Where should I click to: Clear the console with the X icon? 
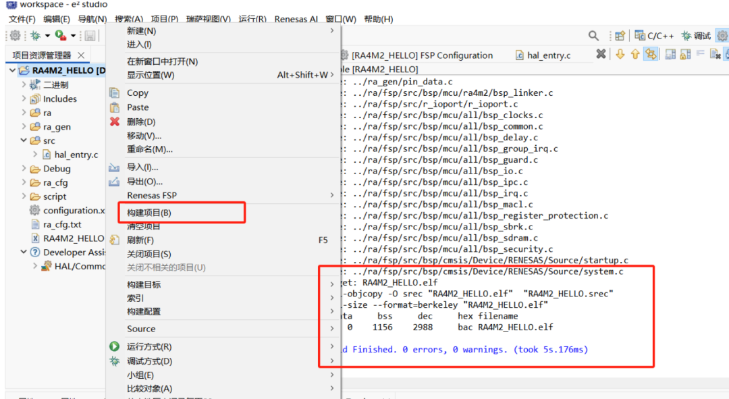pyautogui.click(x=601, y=53)
